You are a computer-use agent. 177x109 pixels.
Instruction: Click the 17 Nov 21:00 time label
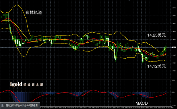tap(104, 108)
